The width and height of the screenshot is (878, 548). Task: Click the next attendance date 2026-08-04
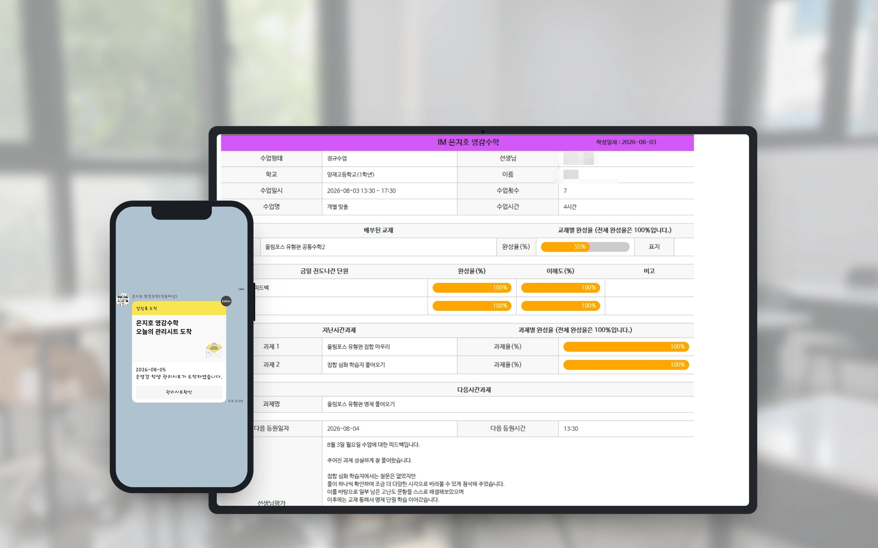[343, 428]
